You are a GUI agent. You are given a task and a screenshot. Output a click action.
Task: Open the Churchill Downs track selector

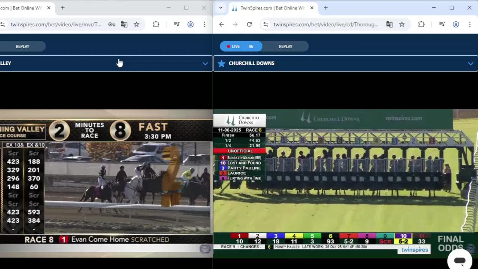click(346, 64)
